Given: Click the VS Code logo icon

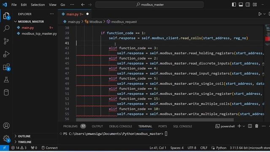Looking at the screenshot, I should [x=5, y=5].
